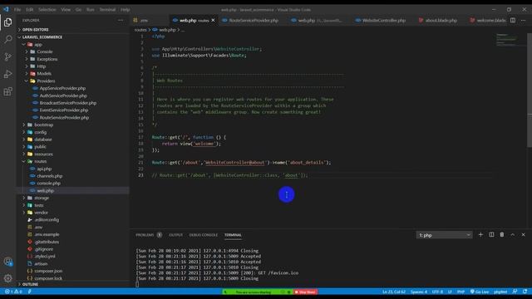532x299 pixels.
Task: Open the Manage gear icon
Action: (7, 278)
